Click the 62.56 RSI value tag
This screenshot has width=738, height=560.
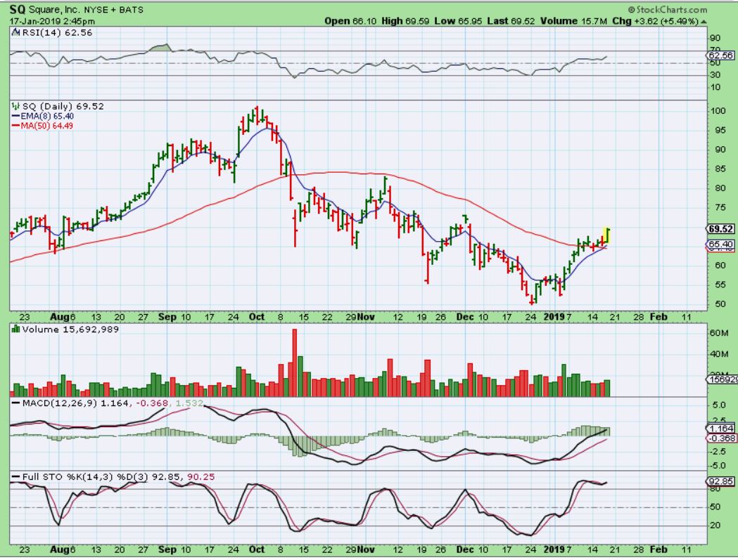[x=720, y=56]
